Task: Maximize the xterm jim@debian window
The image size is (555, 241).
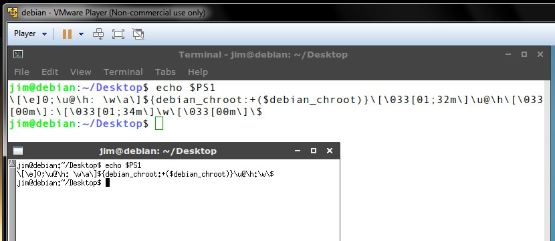Action: (313, 151)
